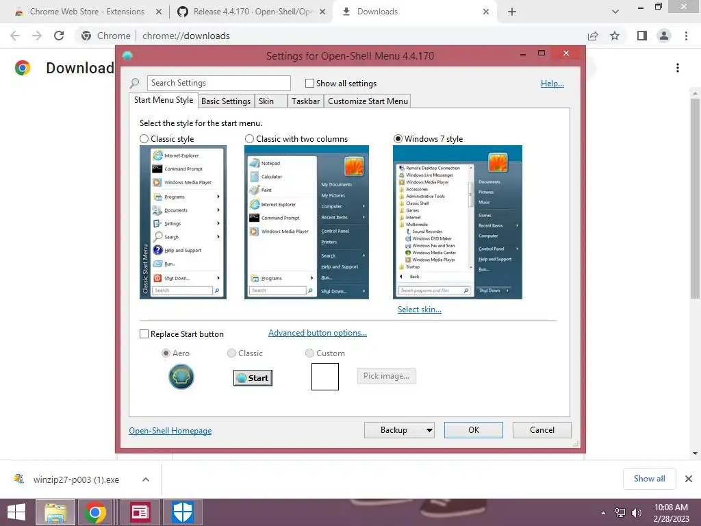Click the Cancel button
This screenshot has height=526, width=701.
pyautogui.click(x=542, y=430)
